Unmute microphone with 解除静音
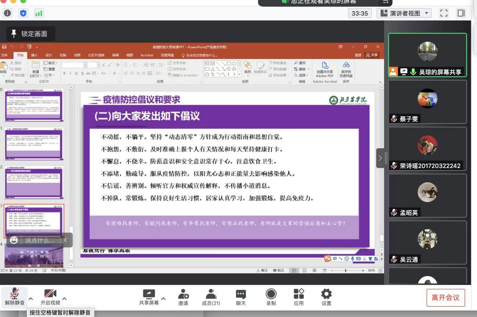477x317 pixels. pyautogui.click(x=15, y=294)
